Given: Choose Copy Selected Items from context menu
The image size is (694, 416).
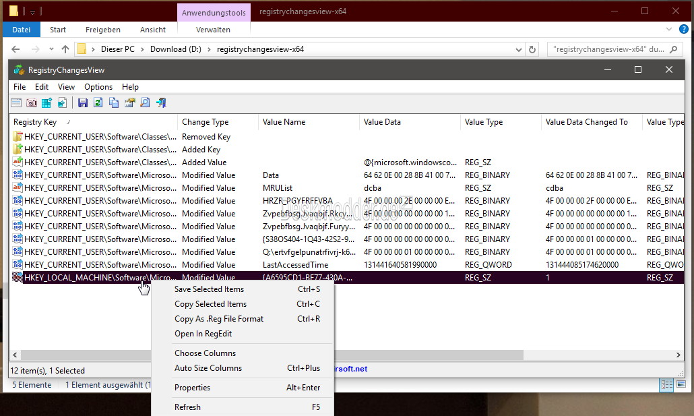Looking at the screenshot, I should 243,304.
